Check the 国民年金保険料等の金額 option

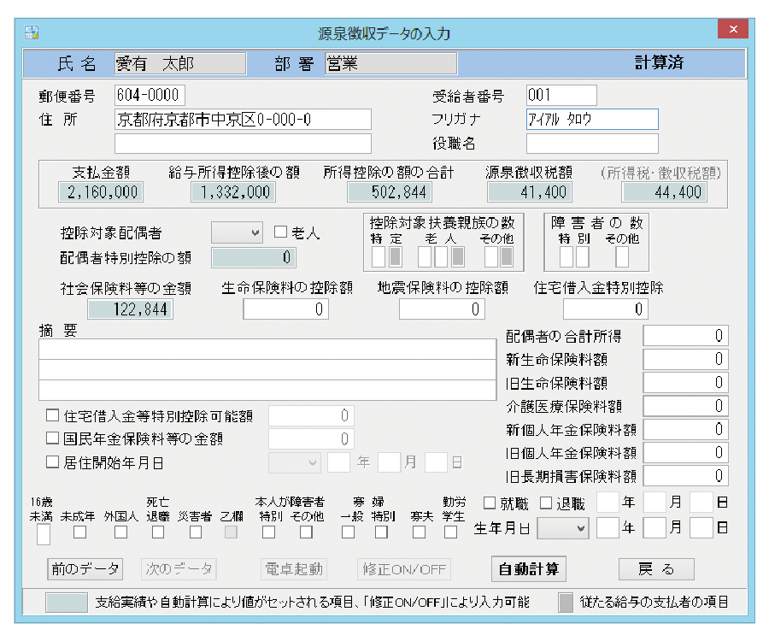coord(53,439)
